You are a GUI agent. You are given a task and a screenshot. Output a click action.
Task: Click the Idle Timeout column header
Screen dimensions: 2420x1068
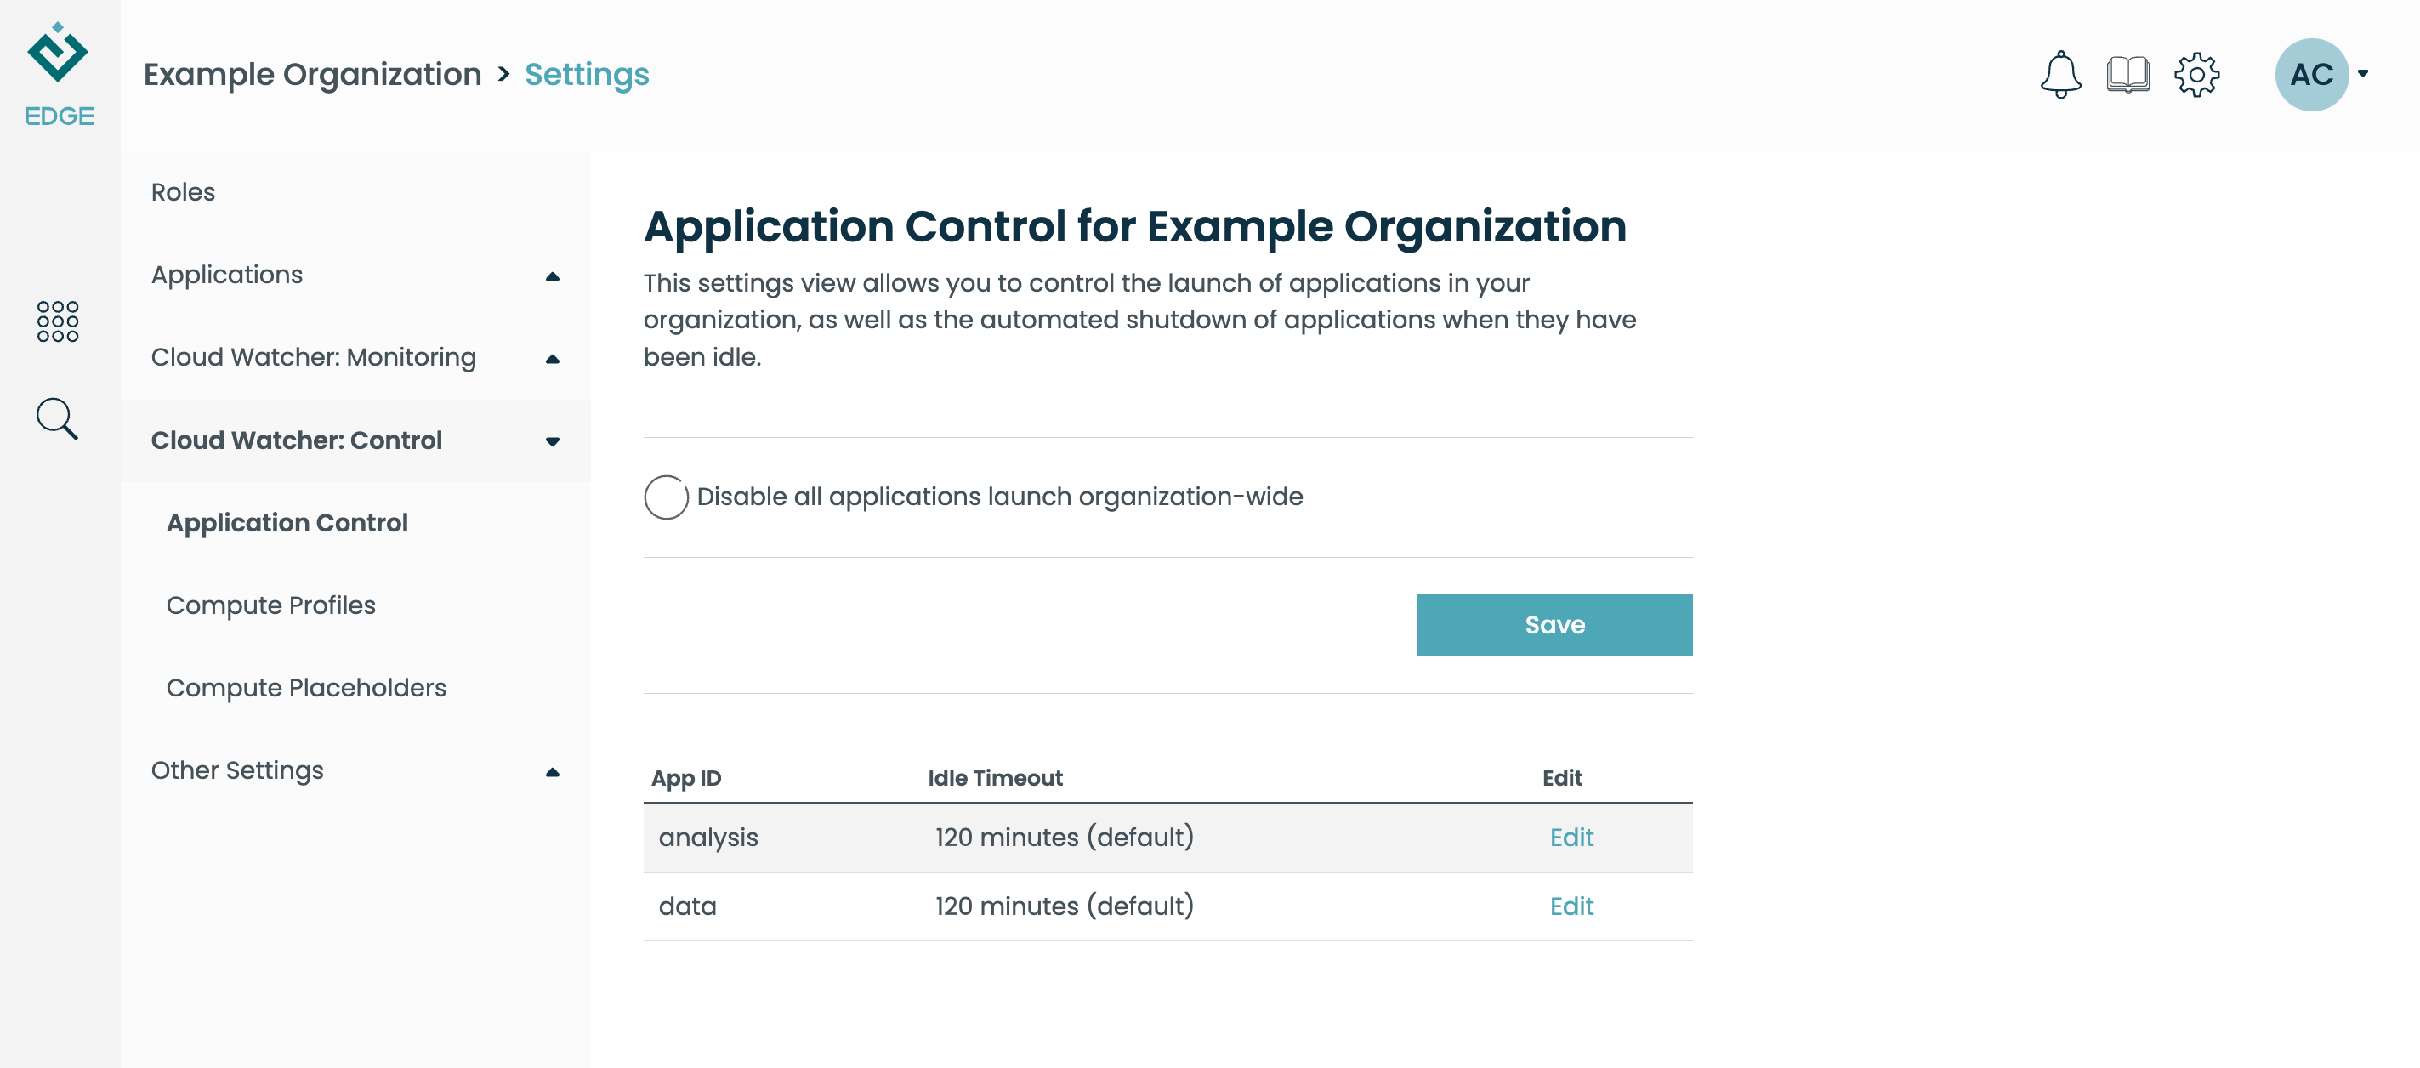(x=995, y=778)
